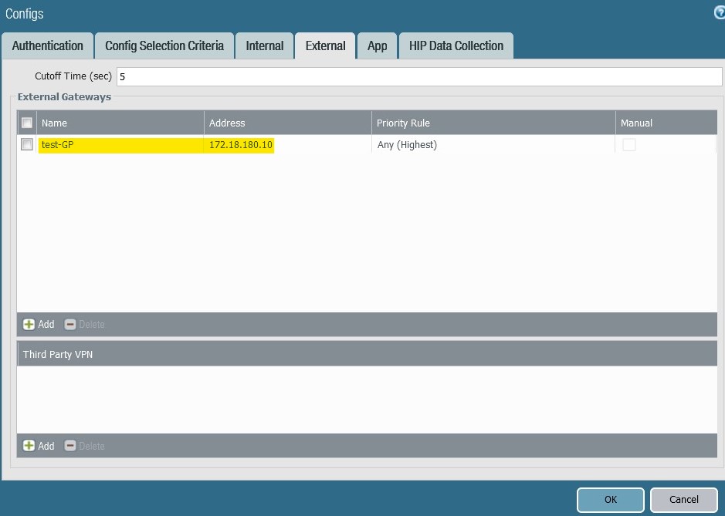This screenshot has height=516, width=725.
Task: Click the green Add icon under External Gateways
Action: 29,324
